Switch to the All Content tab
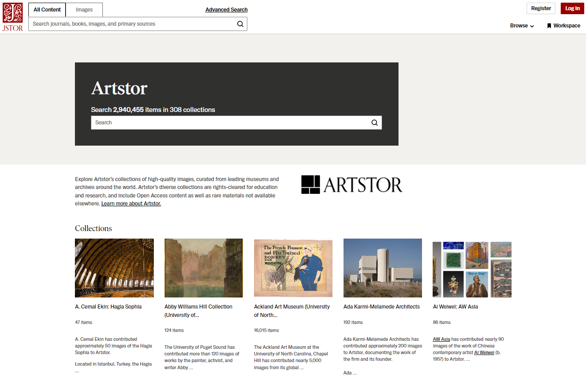 tap(47, 10)
